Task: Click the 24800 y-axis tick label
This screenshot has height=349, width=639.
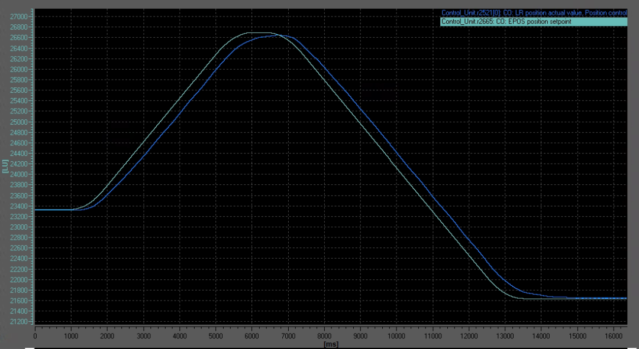Action: [x=20, y=133]
